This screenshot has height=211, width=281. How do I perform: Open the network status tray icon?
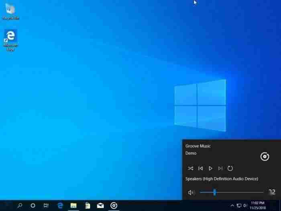(x=239, y=205)
